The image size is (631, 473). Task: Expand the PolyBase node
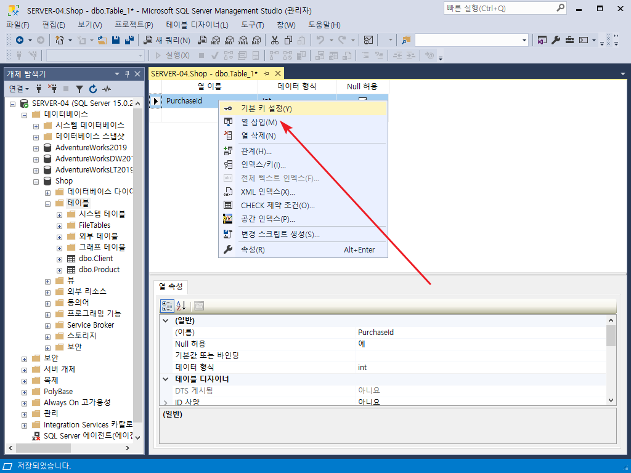coord(24,392)
